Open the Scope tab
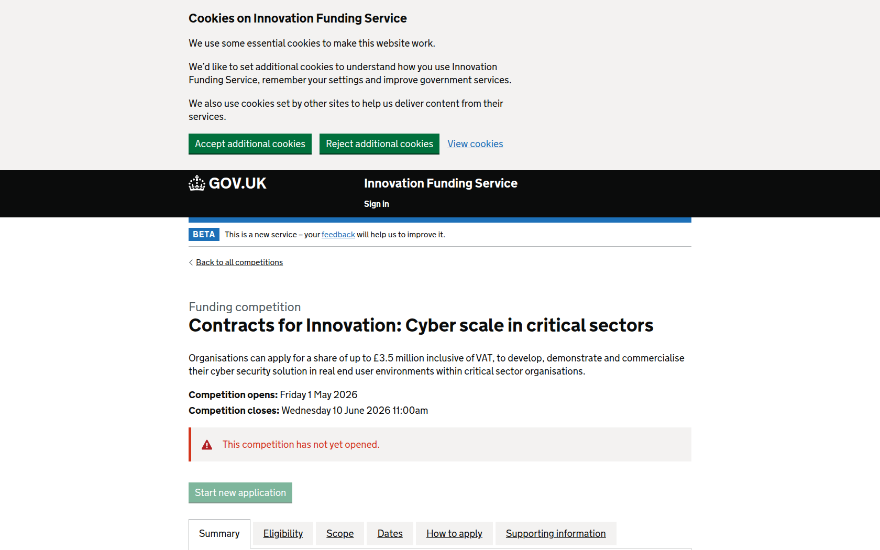The width and height of the screenshot is (880, 550). tap(340, 534)
